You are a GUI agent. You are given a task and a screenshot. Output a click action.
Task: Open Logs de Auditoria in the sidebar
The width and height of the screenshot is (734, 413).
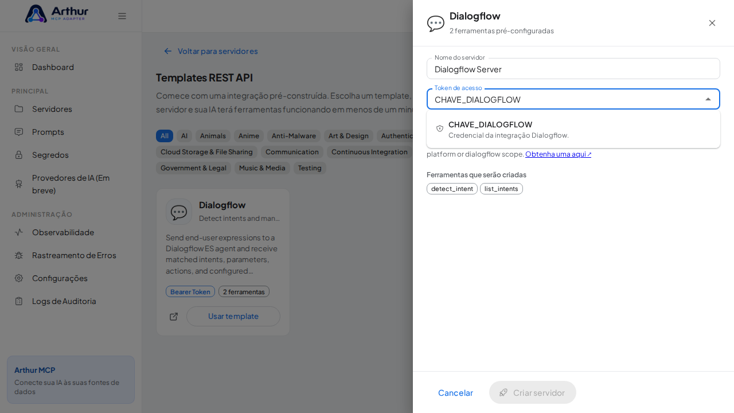pyautogui.click(x=71, y=301)
